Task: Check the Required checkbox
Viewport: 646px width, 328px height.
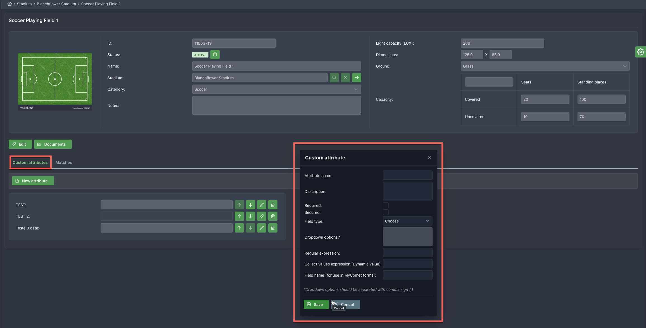Action: (x=386, y=205)
